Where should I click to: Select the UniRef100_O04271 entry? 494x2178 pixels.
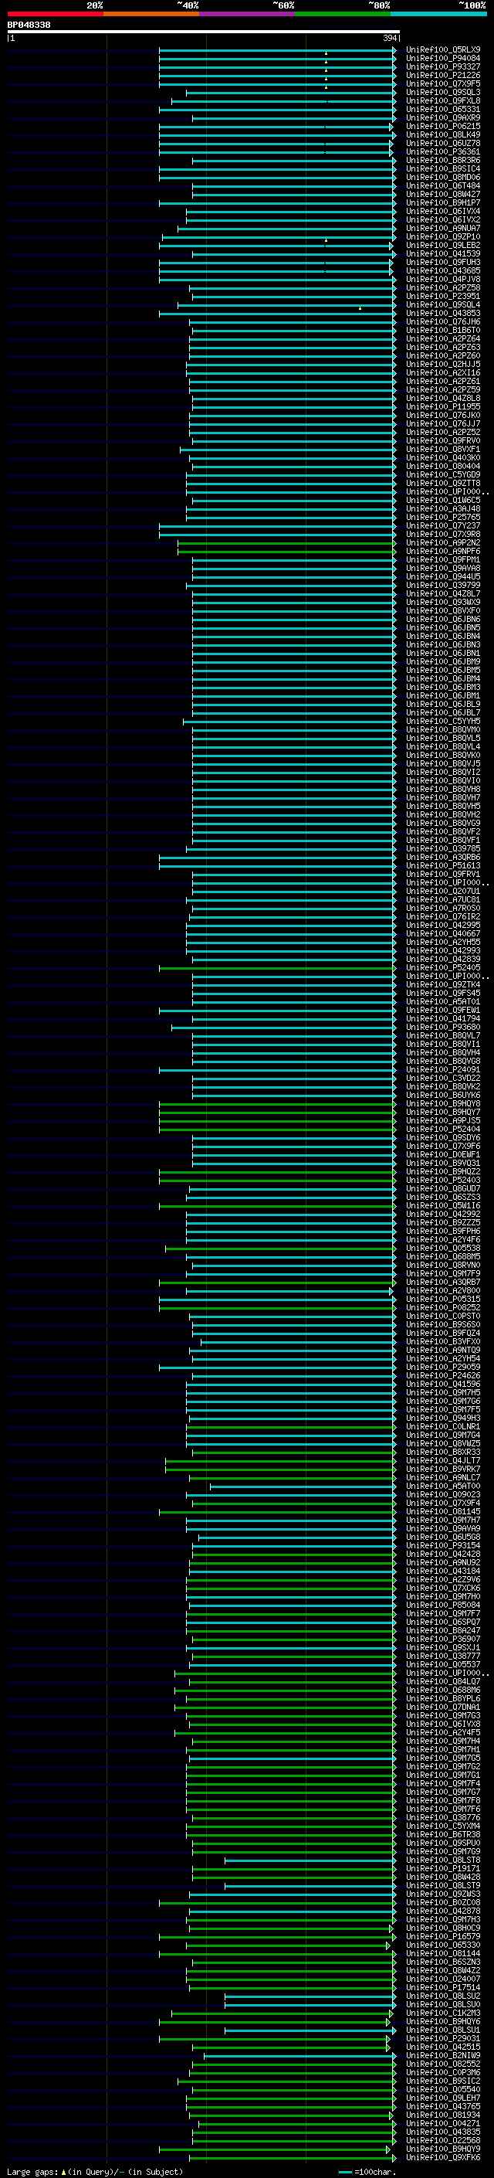(x=443, y=2123)
